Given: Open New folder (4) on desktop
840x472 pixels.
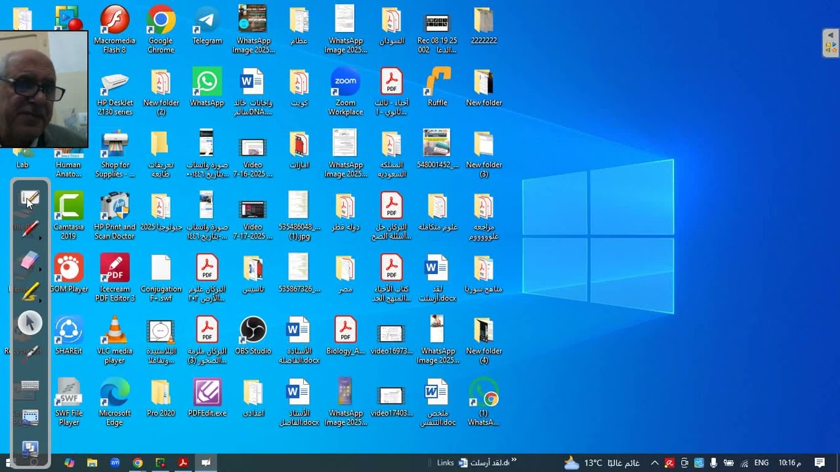Looking at the screenshot, I should (x=484, y=340).
